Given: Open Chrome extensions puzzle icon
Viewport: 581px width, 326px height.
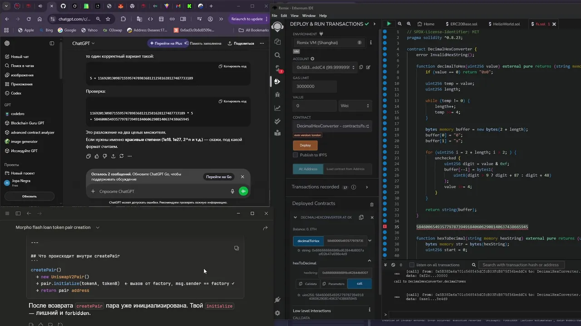Looking at the screenshot, I should (x=123, y=19).
